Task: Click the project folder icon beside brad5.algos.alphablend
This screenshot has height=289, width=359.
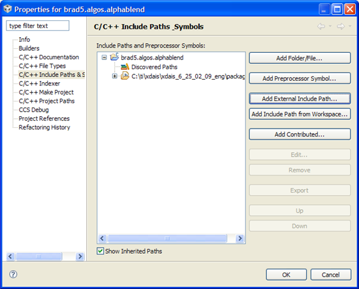Action: (114, 57)
